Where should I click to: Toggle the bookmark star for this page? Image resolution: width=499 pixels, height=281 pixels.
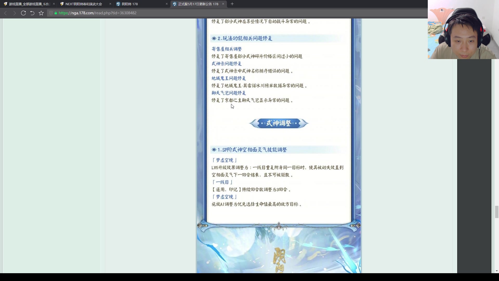[x=41, y=13]
